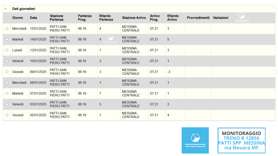The image size is (278, 156).
Task: Click the Variazioni column header
Action: [x=221, y=18]
